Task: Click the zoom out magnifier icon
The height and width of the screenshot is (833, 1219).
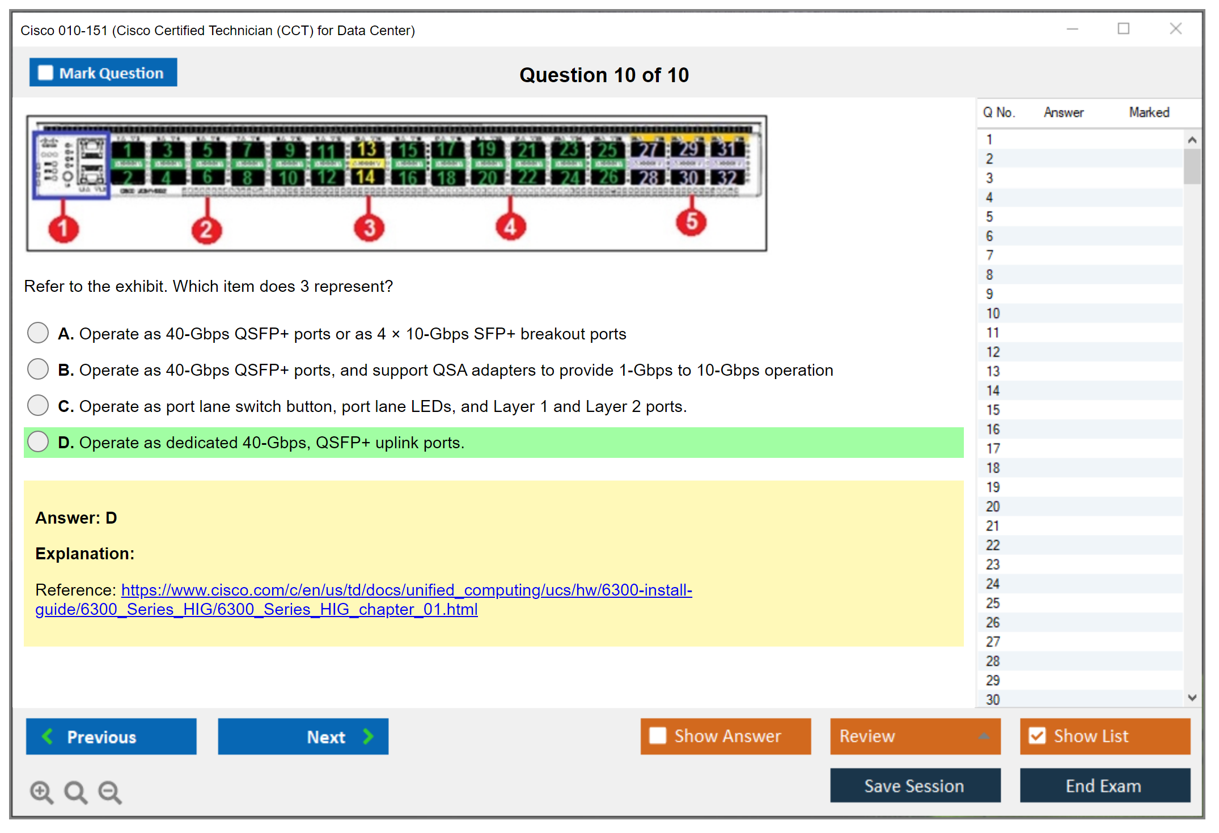Action: tap(109, 792)
